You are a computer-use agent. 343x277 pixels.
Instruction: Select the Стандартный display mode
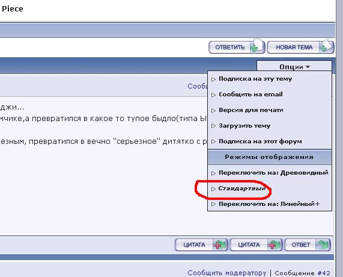point(242,188)
